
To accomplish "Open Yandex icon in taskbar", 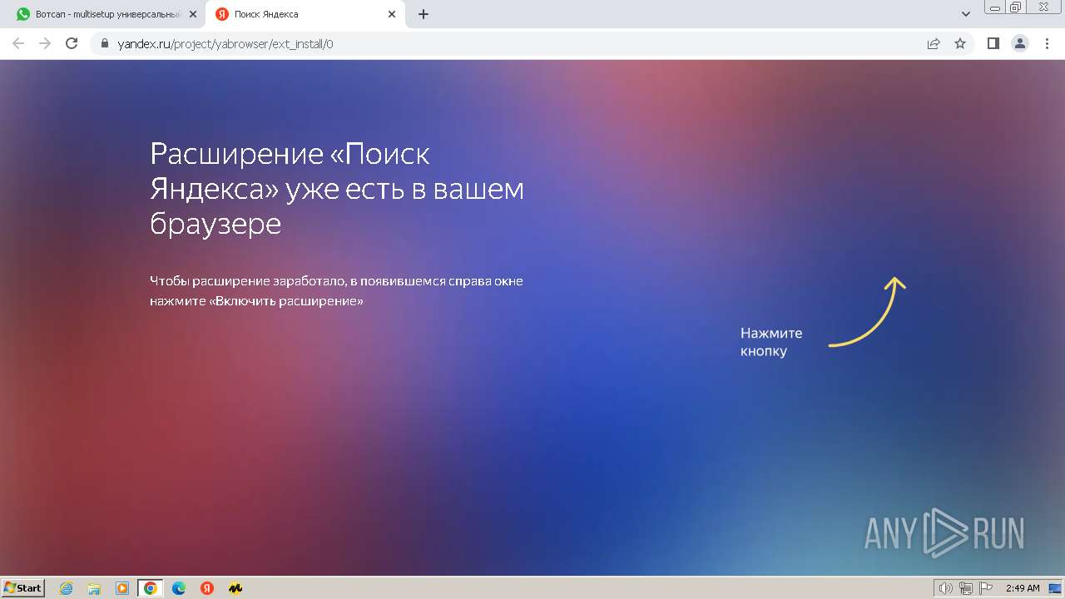I will pyautogui.click(x=207, y=588).
